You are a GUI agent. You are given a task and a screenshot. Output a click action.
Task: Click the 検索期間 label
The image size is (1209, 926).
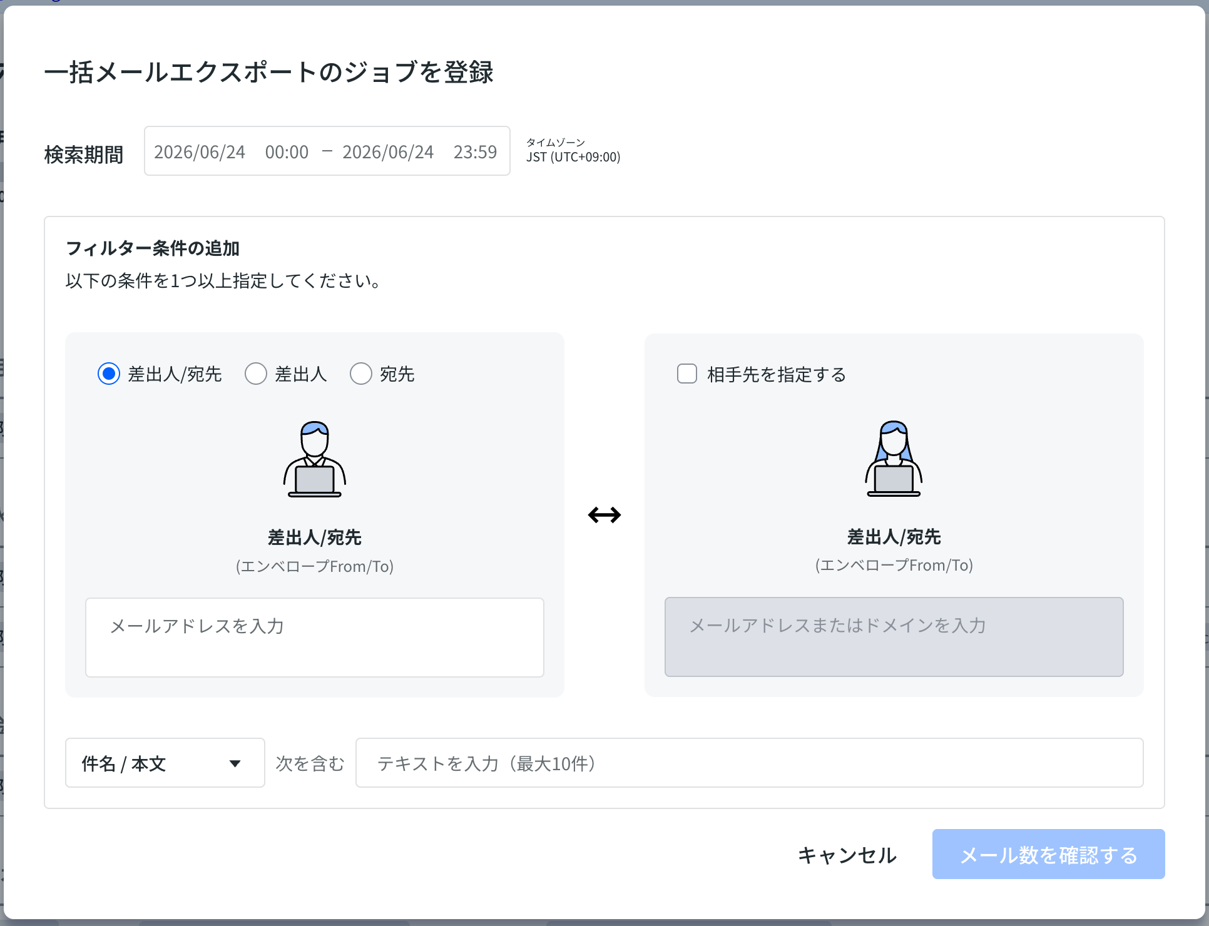pos(84,155)
